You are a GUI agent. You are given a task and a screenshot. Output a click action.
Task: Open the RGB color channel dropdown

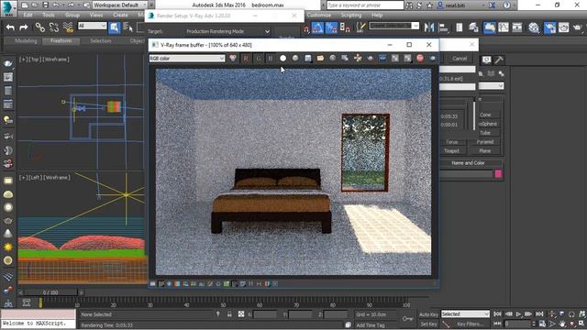click(x=187, y=59)
